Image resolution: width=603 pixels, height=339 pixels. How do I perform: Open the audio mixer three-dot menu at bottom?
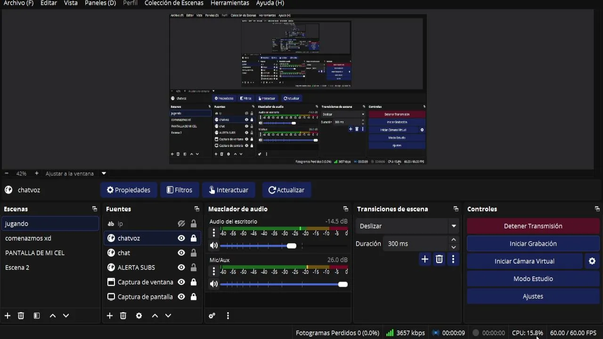(x=228, y=316)
